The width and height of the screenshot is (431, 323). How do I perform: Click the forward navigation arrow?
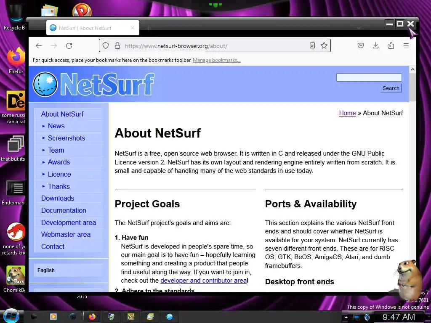pos(54,45)
